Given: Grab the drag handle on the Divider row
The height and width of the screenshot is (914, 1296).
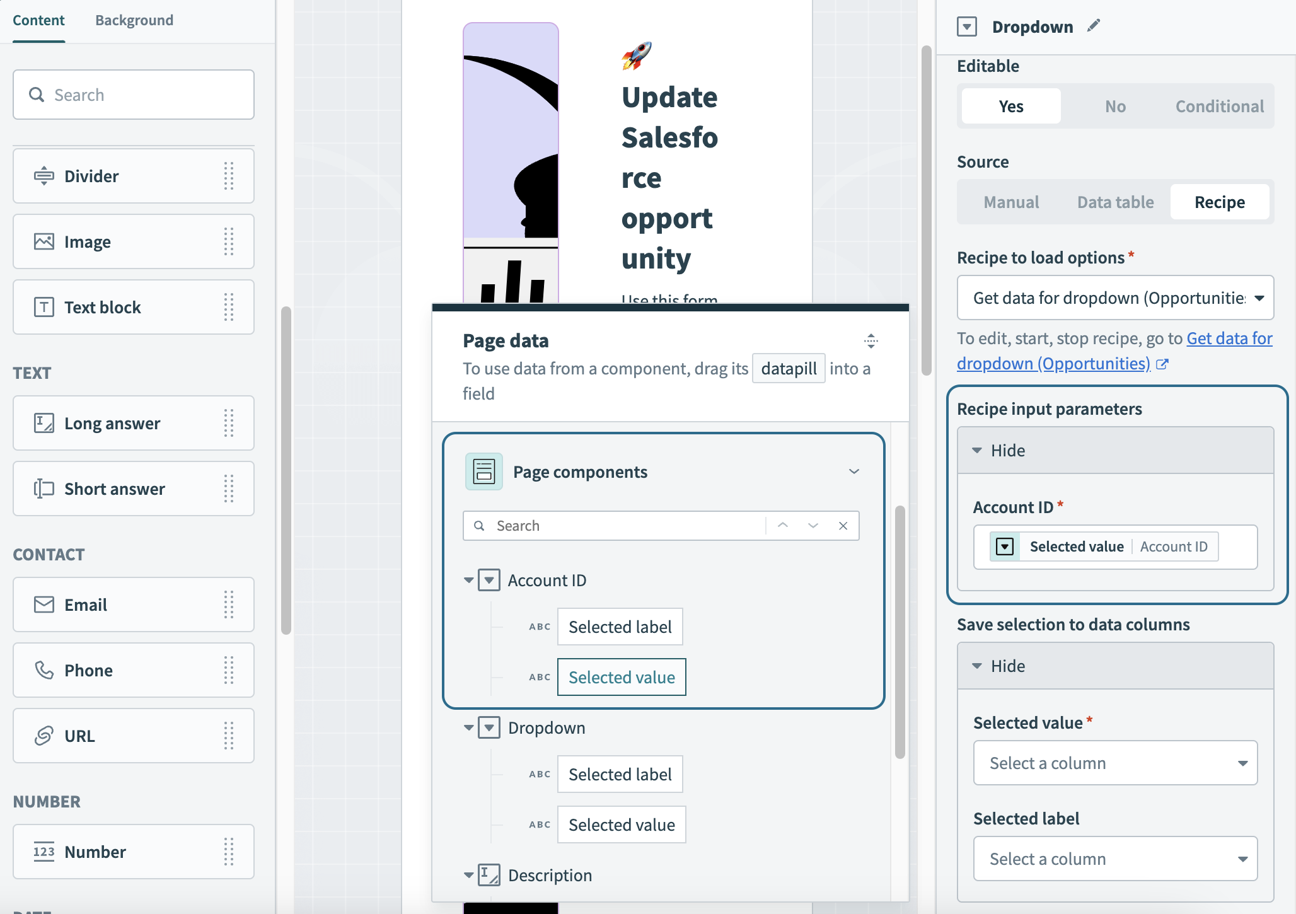Looking at the screenshot, I should [x=229, y=176].
